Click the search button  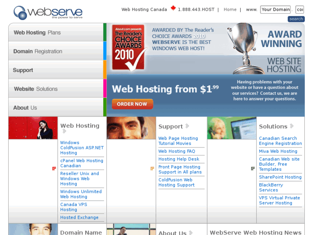click(x=296, y=19)
